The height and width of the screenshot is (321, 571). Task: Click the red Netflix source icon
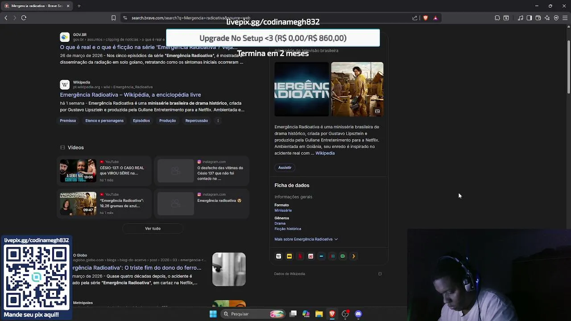300,256
